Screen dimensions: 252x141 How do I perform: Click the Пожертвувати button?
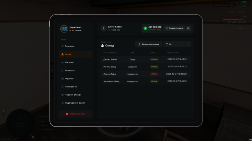click(x=175, y=28)
